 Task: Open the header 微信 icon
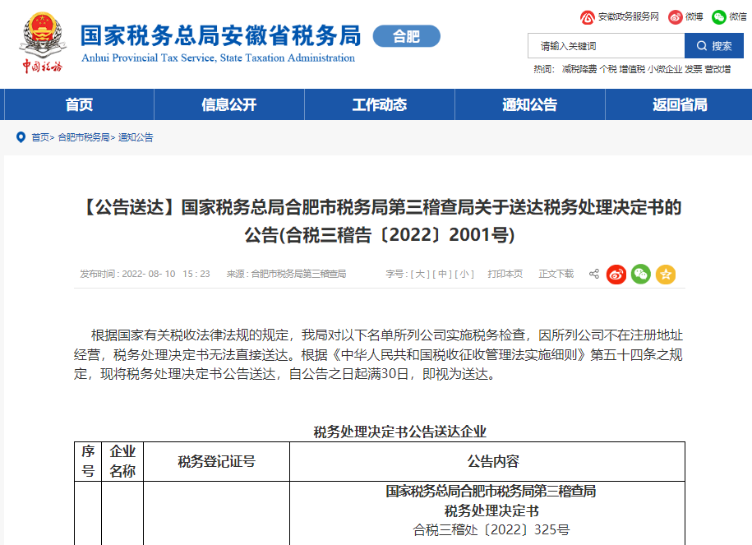coord(719,16)
